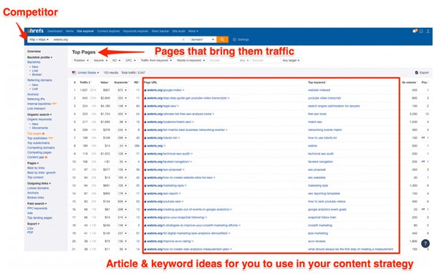434x274 pixels.
Task: Click the United States flag icon
Action: 74,72
